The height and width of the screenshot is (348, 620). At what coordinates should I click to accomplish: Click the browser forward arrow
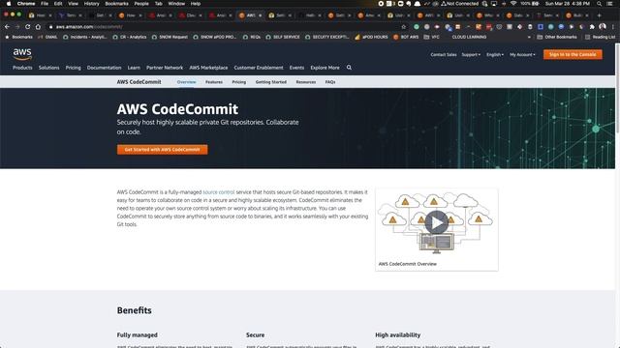tap(17, 27)
